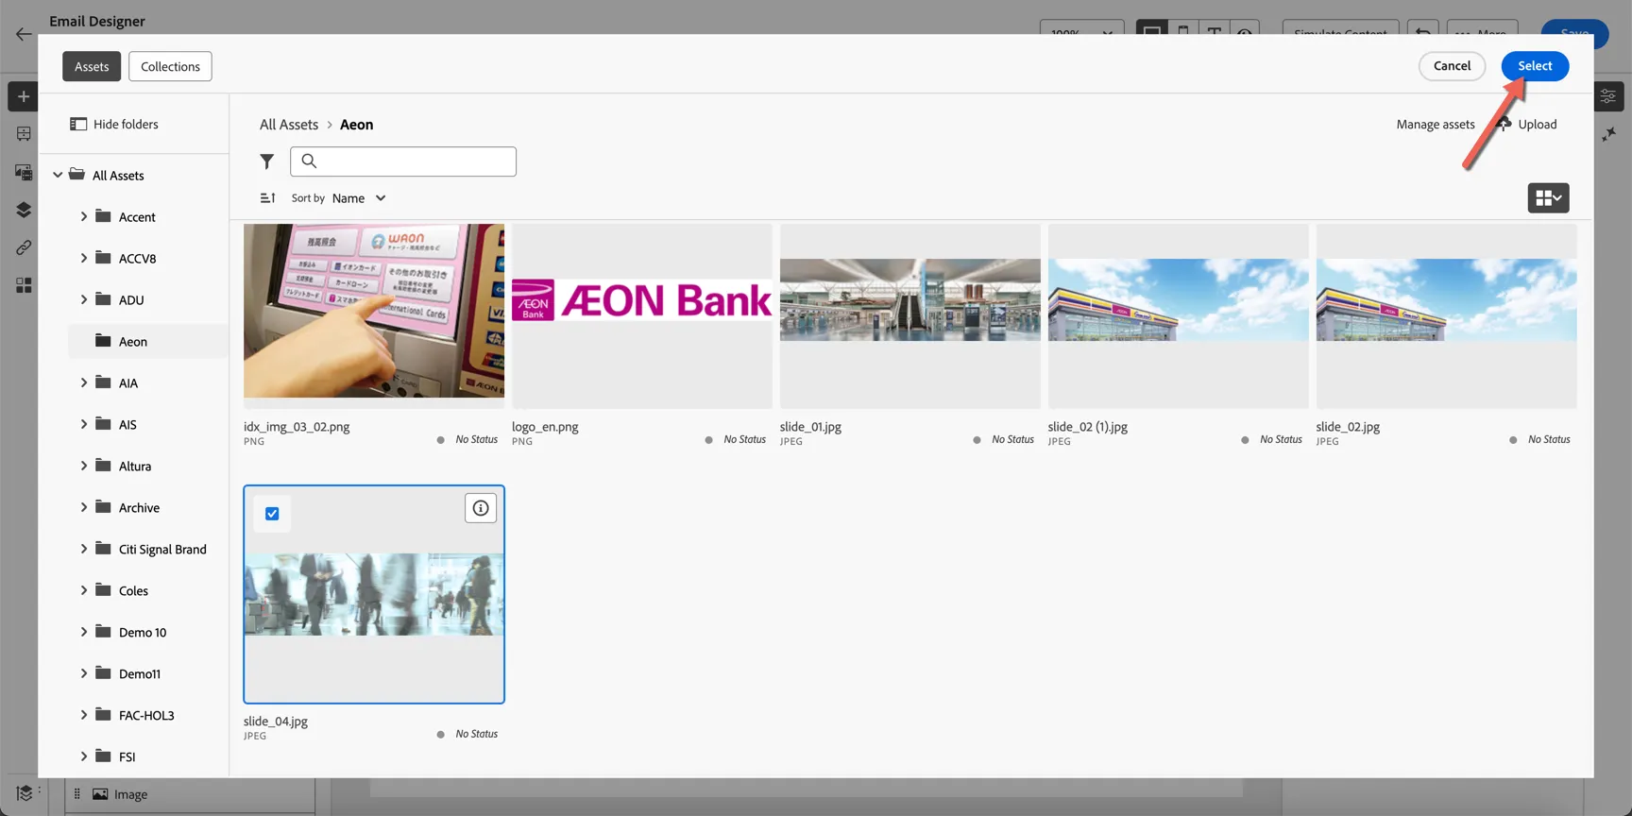Click the Archive folder icon

point(103,507)
